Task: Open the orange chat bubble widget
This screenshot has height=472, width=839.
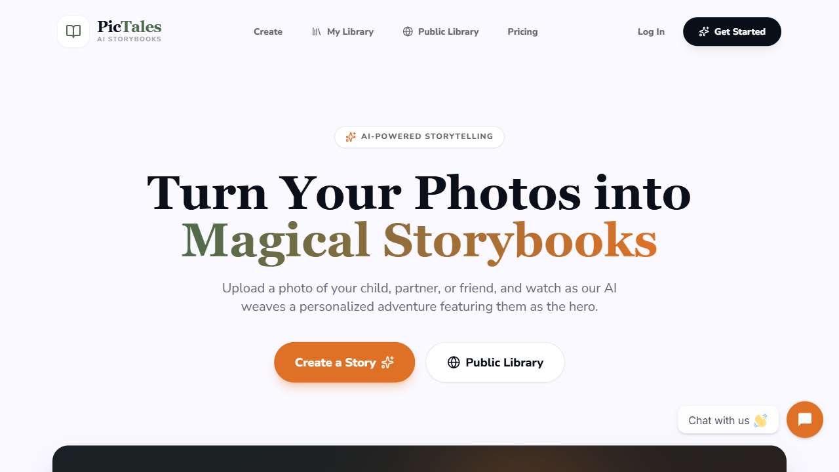Action: 805,420
